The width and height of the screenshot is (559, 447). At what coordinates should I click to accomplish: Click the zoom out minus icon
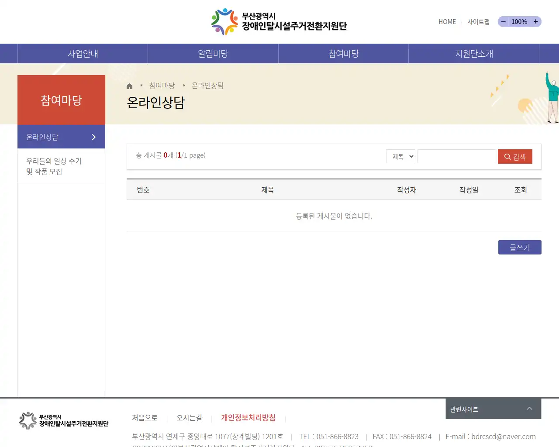tap(504, 21)
